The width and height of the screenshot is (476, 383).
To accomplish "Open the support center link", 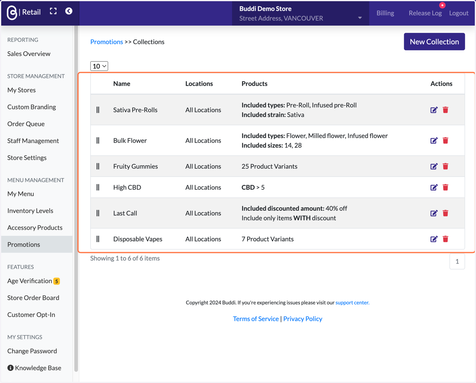I will 352,303.
